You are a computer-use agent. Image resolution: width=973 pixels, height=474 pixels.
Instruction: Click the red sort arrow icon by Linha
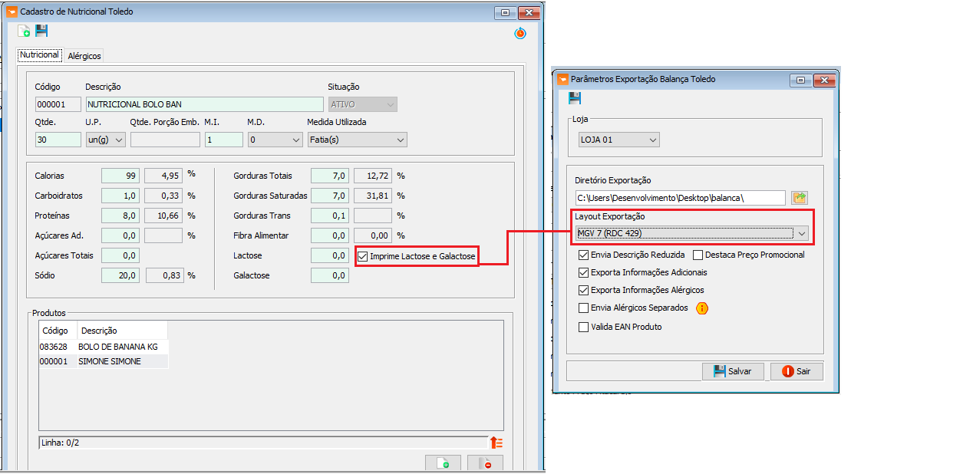496,443
